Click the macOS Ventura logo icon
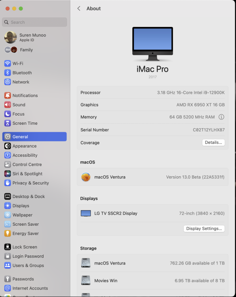236x297 pixels. tap(86, 177)
